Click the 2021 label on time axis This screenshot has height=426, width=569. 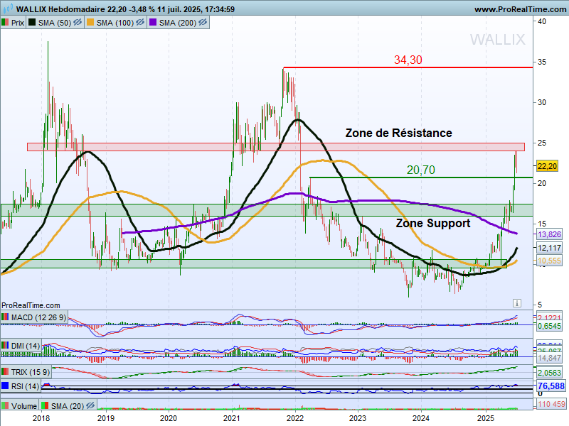(x=232, y=418)
